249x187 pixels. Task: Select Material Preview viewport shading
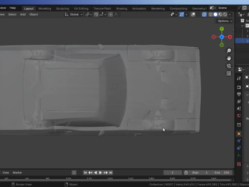tap(220, 15)
